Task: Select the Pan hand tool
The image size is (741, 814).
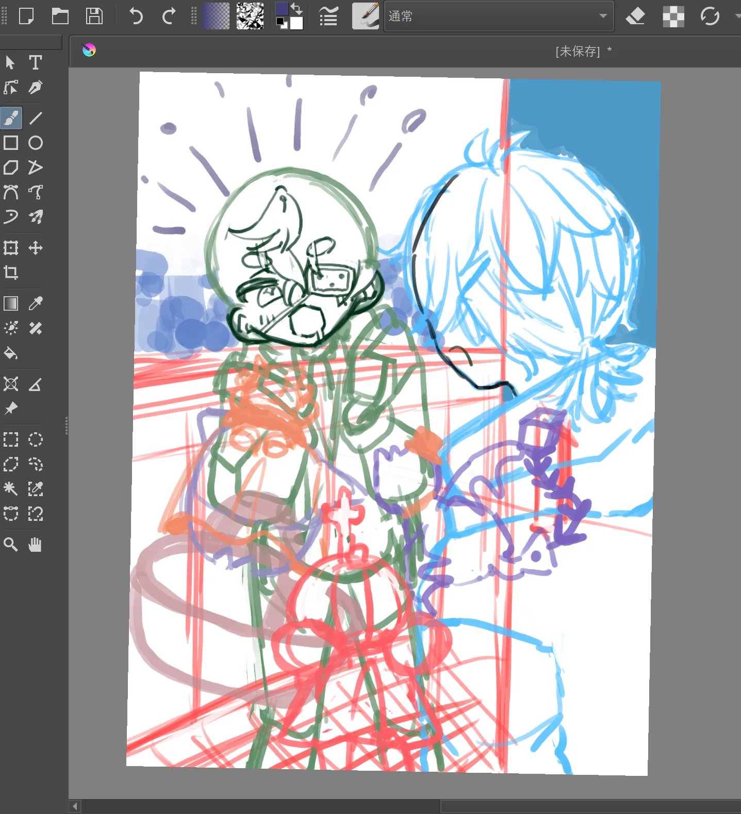Action: (x=36, y=545)
